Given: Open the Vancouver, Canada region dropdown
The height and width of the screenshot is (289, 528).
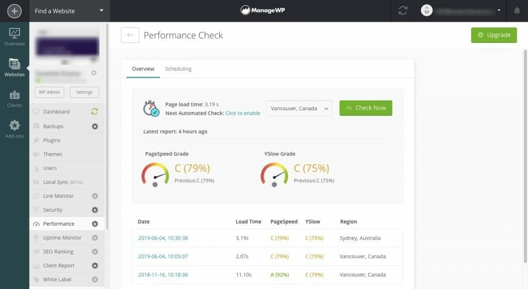Looking at the screenshot, I should tap(299, 108).
